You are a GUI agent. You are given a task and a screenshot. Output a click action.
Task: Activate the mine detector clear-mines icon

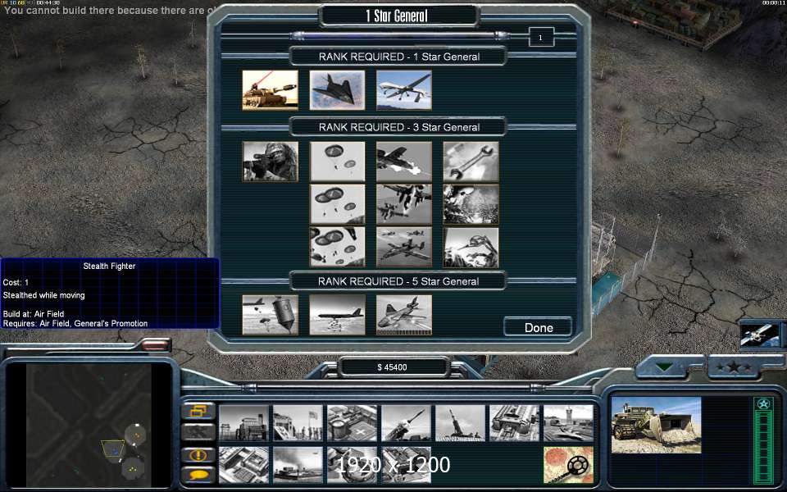pos(569,465)
